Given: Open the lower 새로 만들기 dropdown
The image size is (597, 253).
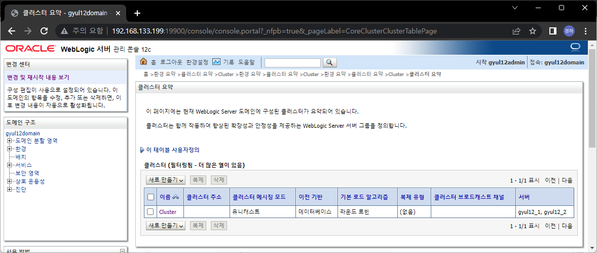Looking at the screenshot, I should 166,226.
